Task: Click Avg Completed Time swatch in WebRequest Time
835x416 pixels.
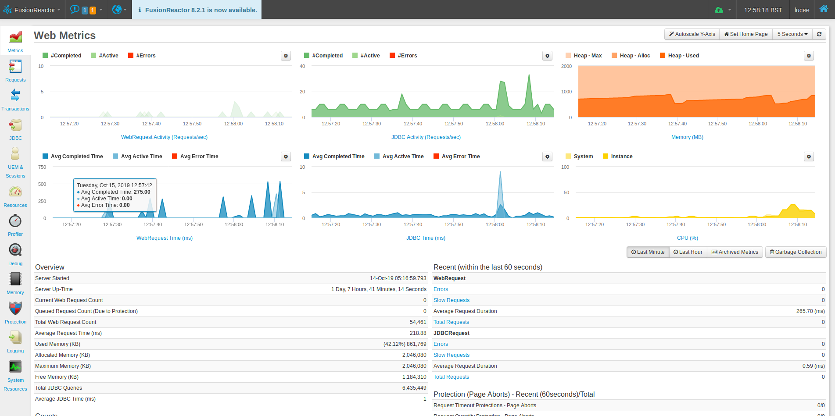Action: [x=45, y=156]
